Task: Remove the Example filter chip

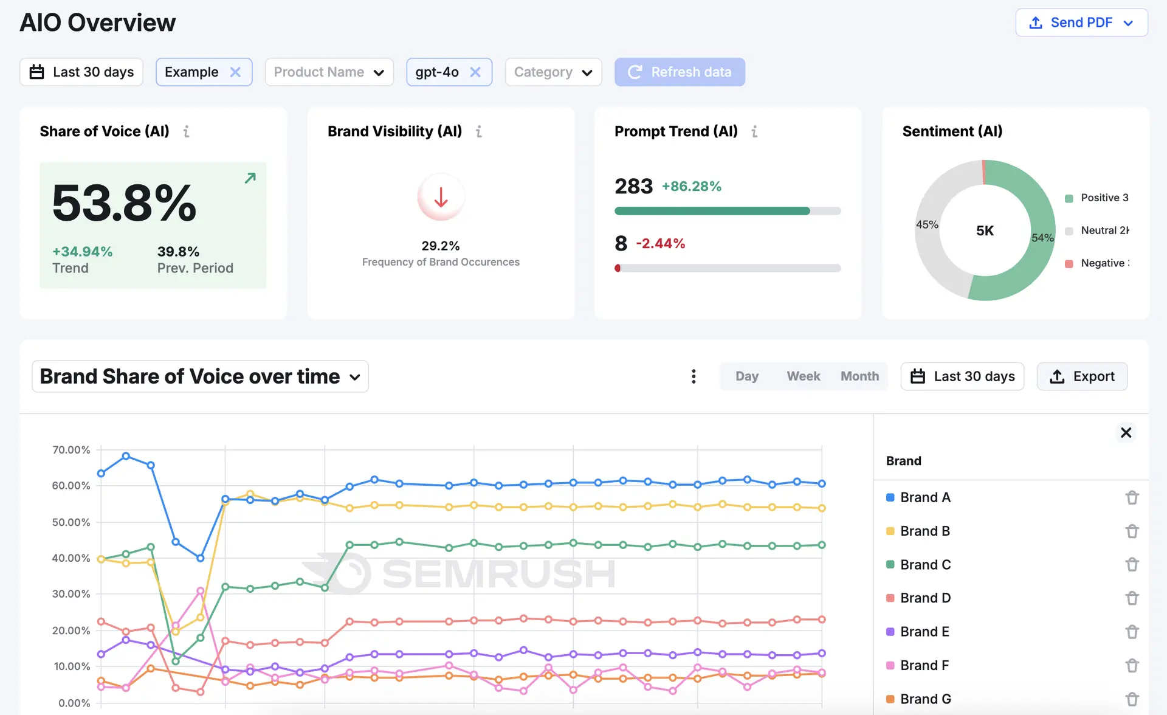Action: pos(236,72)
